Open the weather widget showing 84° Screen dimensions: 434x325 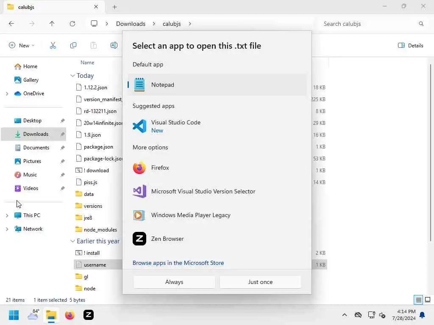coord(33,315)
